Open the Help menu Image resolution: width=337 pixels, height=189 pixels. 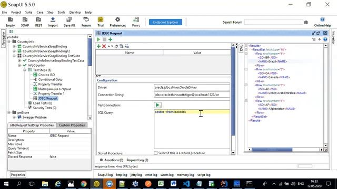tap(88, 12)
